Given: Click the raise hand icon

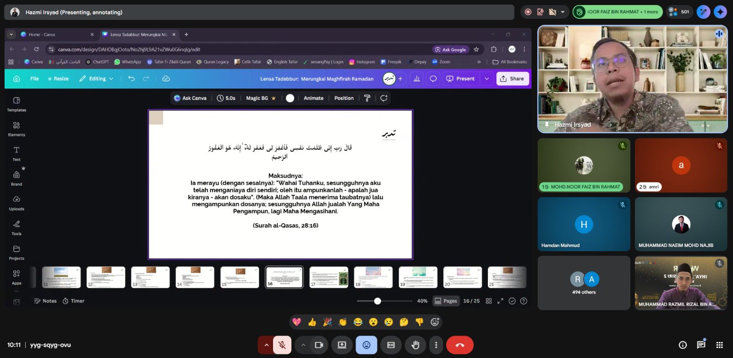Looking at the screenshot, I should click(416, 345).
